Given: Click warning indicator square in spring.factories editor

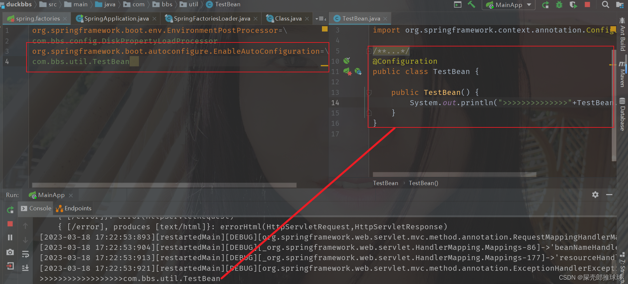Looking at the screenshot, I should click(325, 29).
